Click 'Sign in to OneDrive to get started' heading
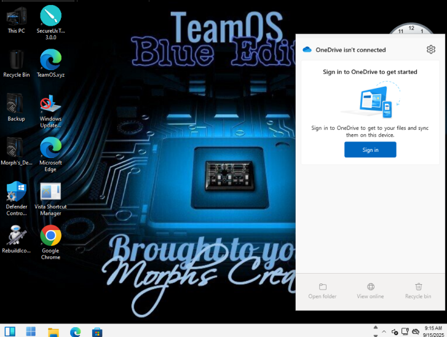447x337 pixels. point(370,72)
